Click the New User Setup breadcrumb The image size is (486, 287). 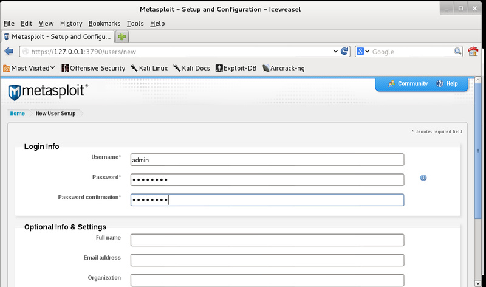tap(55, 114)
